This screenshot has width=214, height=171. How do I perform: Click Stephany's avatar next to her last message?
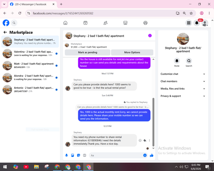click(x=68, y=144)
